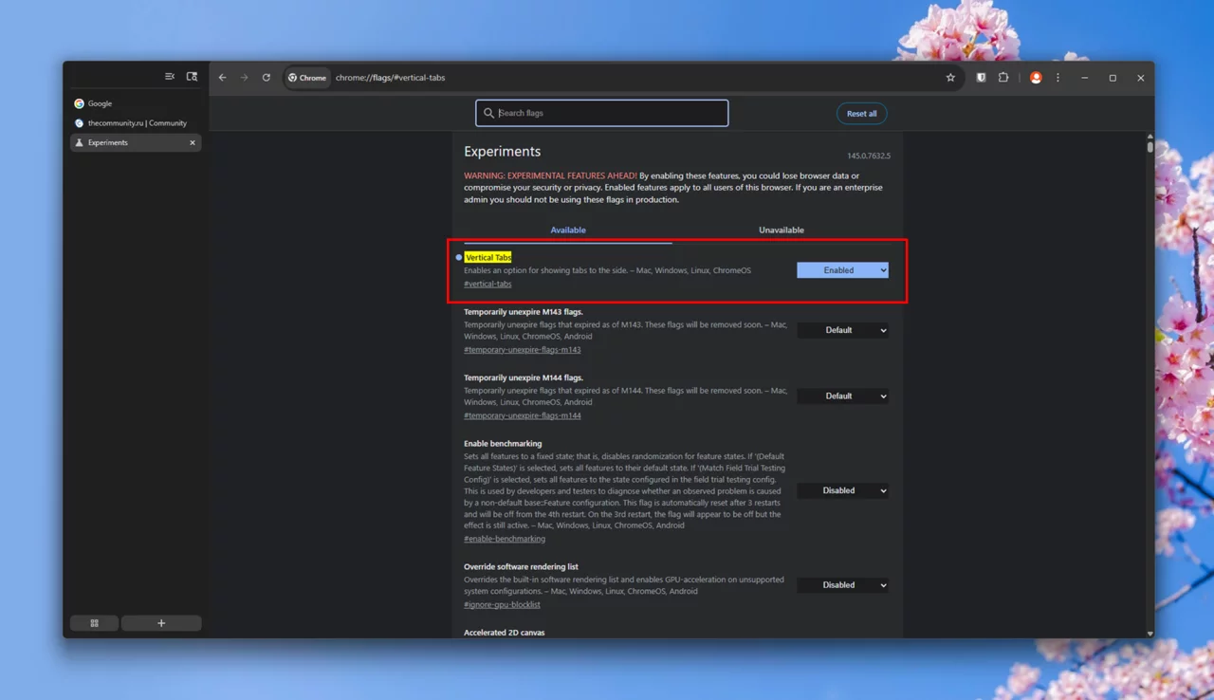The height and width of the screenshot is (700, 1214).
Task: Open Override software rendering list dropdown
Action: [x=842, y=585]
